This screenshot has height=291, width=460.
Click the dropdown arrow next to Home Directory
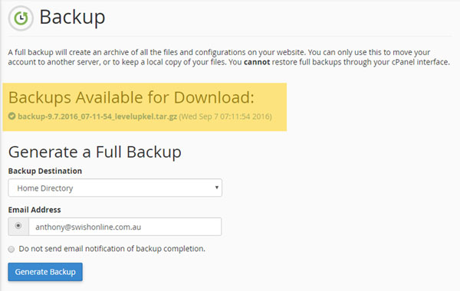pyautogui.click(x=216, y=188)
